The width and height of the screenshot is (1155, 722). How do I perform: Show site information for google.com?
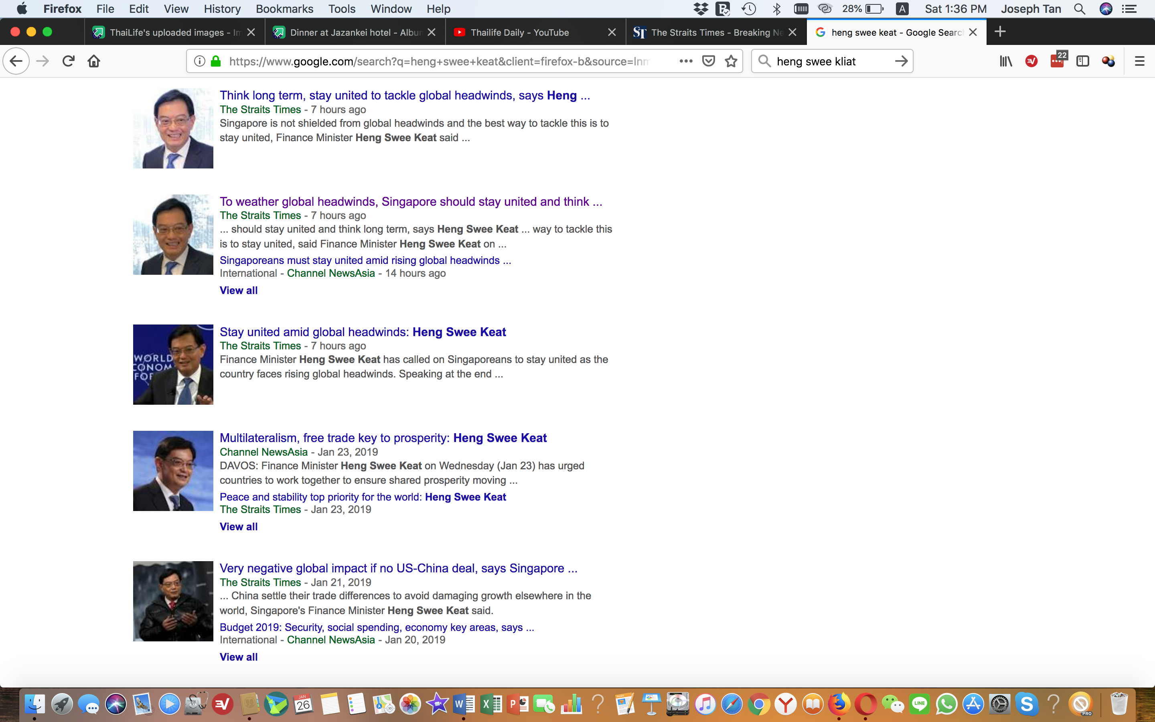[199, 61]
